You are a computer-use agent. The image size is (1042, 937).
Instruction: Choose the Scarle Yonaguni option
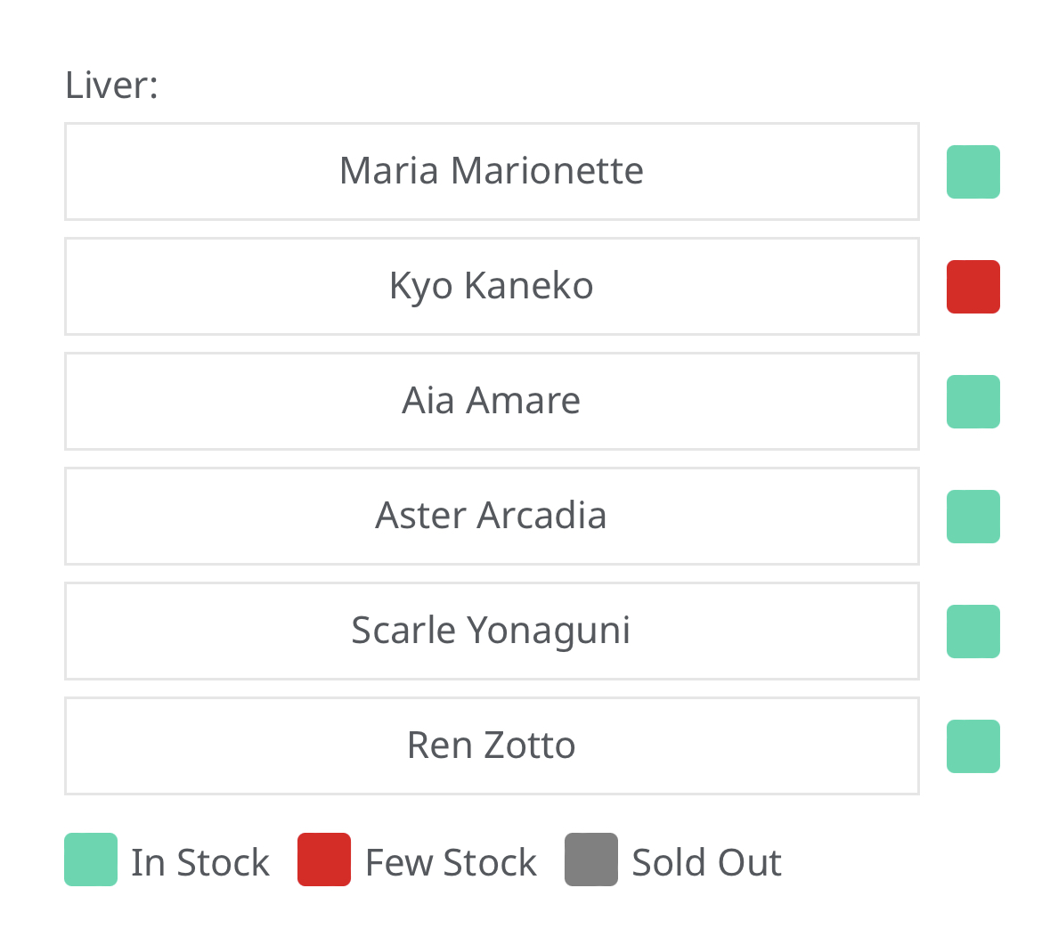(x=492, y=631)
